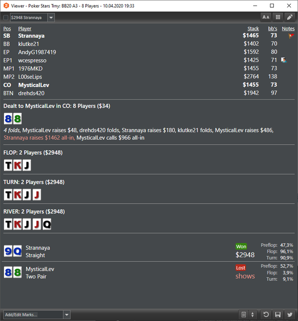The height and width of the screenshot is (321, 298).
Task: Open the player note icon for wcespresso
Action: point(284,60)
